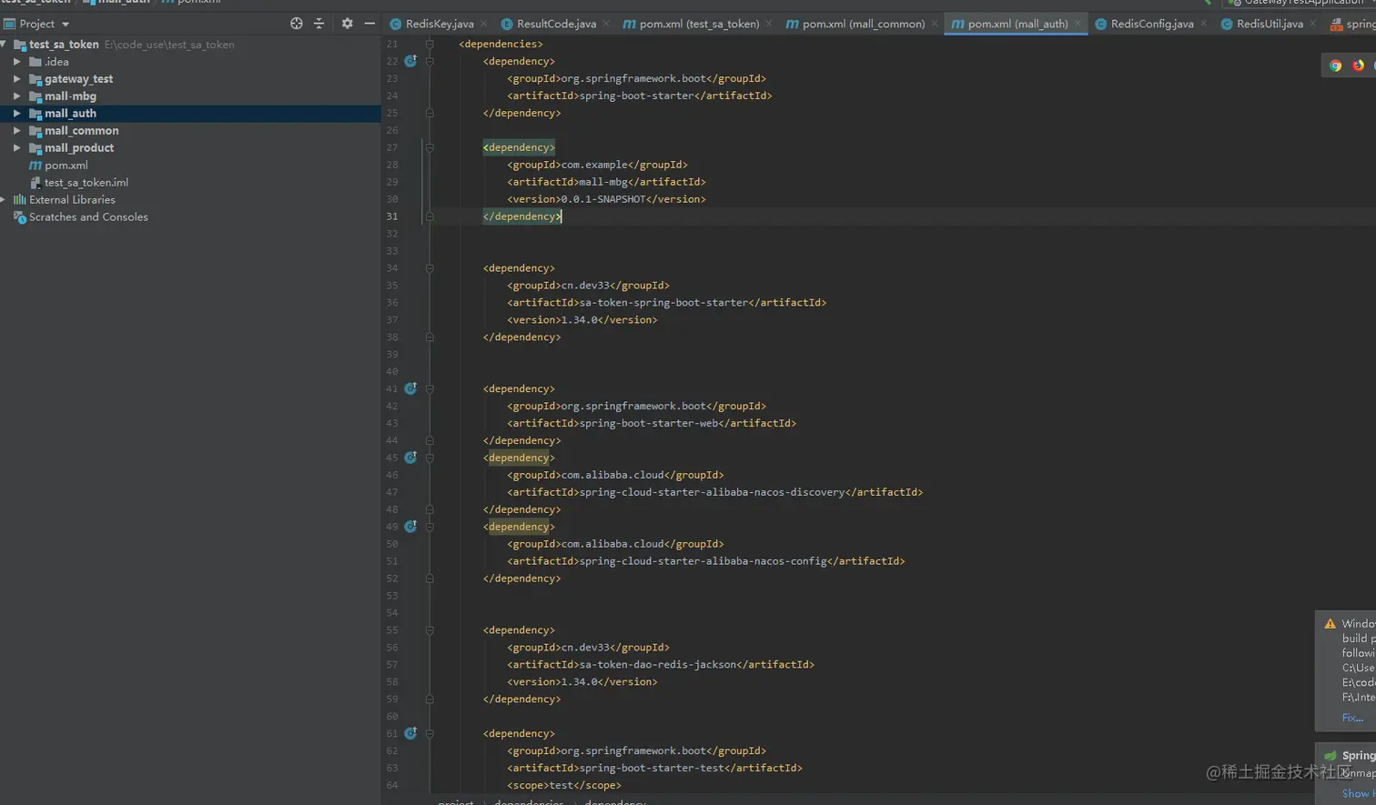Open root pom.xml in the project tree
The width and height of the screenshot is (1376, 805).
pyautogui.click(x=66, y=166)
